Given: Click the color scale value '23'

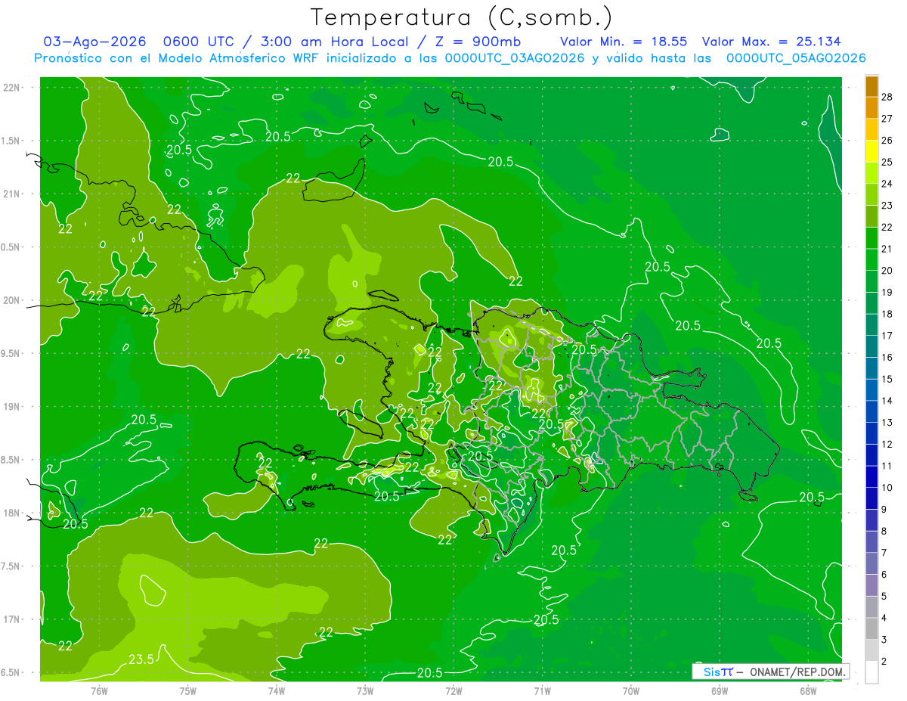Looking at the screenshot, I should (x=887, y=205).
